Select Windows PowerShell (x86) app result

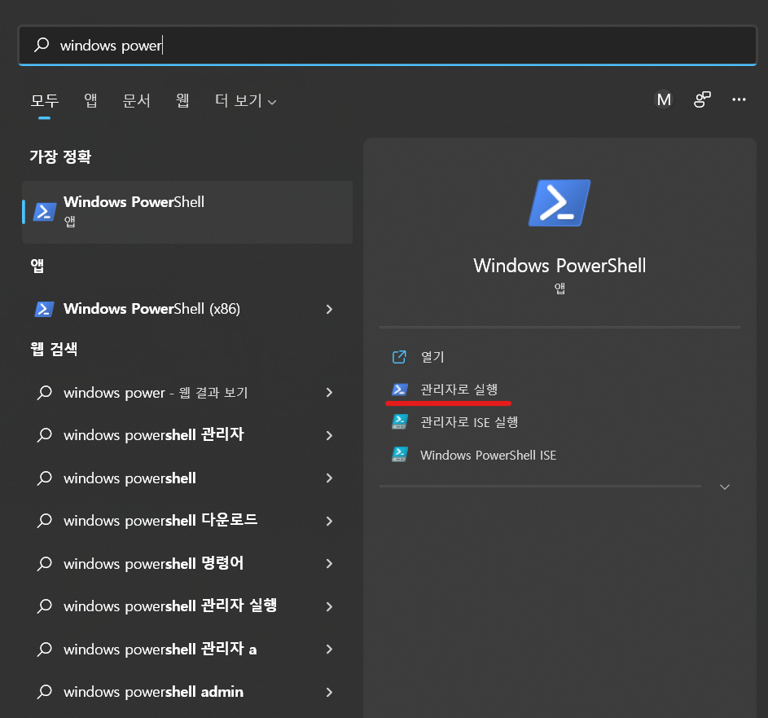187,309
